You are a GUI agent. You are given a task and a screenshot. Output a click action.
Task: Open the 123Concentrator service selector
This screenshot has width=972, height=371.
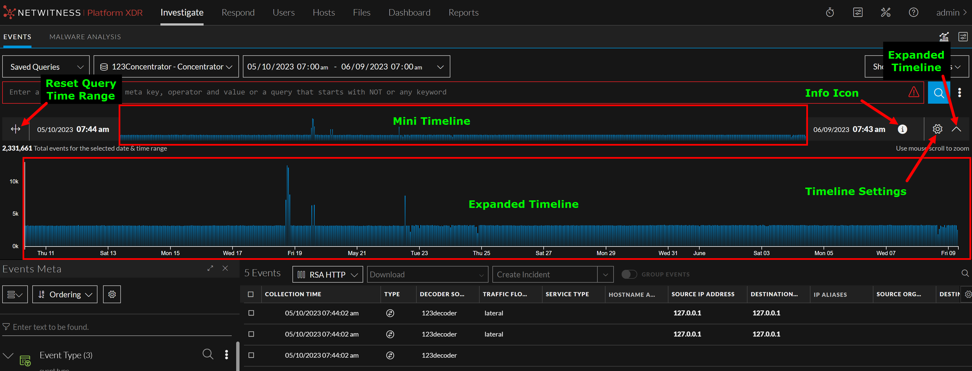point(166,67)
